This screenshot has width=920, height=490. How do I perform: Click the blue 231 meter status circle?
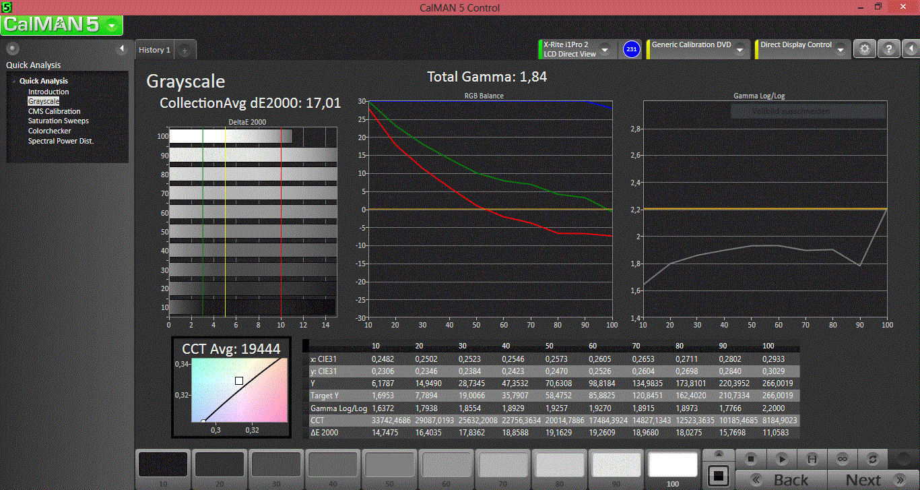click(631, 49)
